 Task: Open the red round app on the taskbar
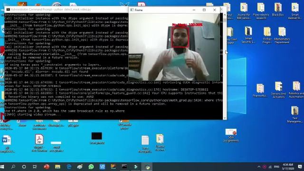coord(47,167)
